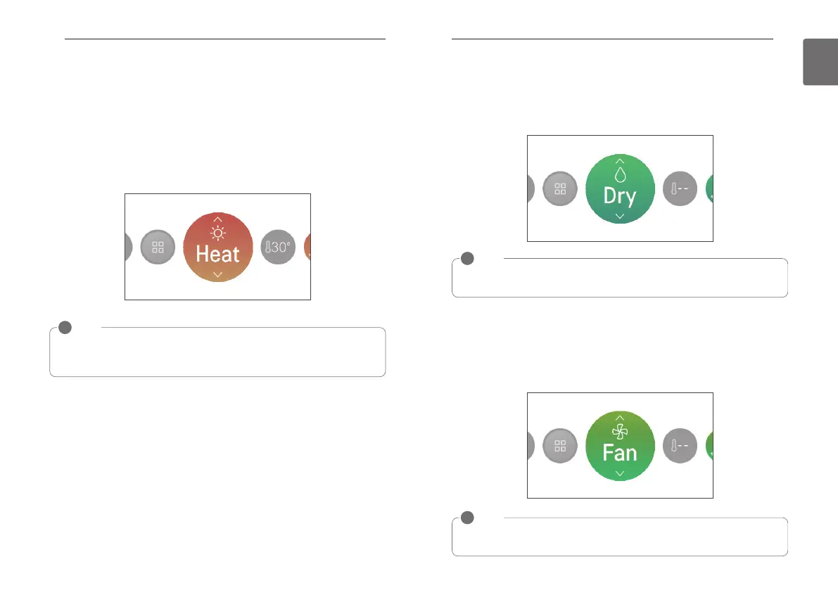Screen dimensions: 838x590
Task: Click the green Dry mode circle
Action: 620,189
